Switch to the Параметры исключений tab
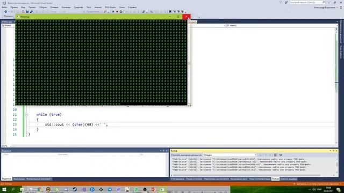The width and height of the screenshot is (344, 193). [x=216, y=179]
